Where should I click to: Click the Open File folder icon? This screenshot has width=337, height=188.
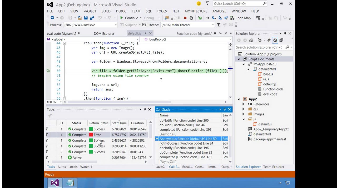(80, 18)
